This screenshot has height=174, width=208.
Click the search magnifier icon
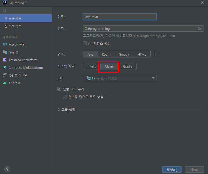(4, 10)
